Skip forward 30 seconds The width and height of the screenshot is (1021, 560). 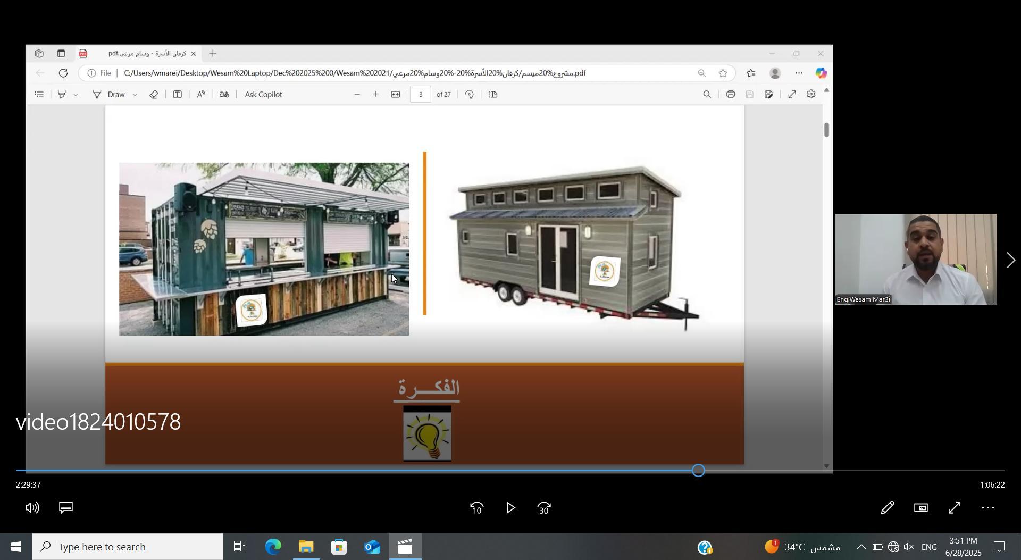point(545,508)
